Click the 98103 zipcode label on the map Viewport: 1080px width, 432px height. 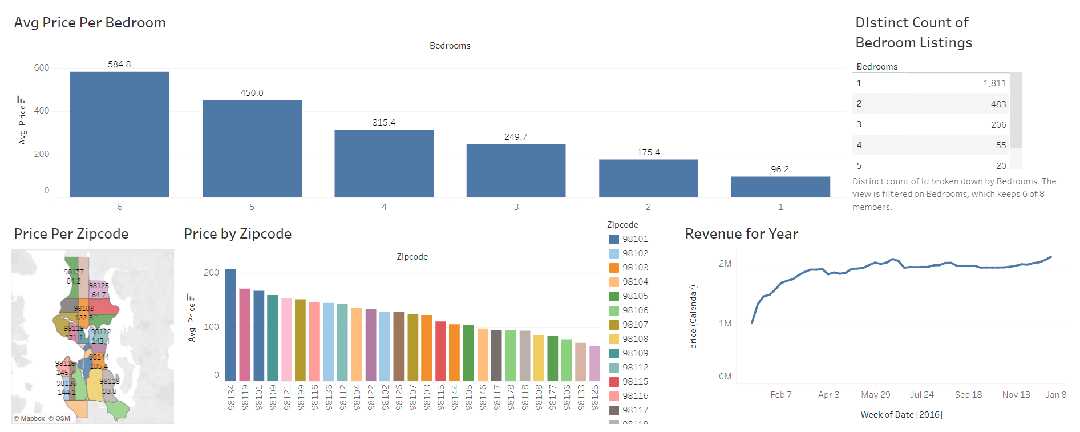coord(84,309)
